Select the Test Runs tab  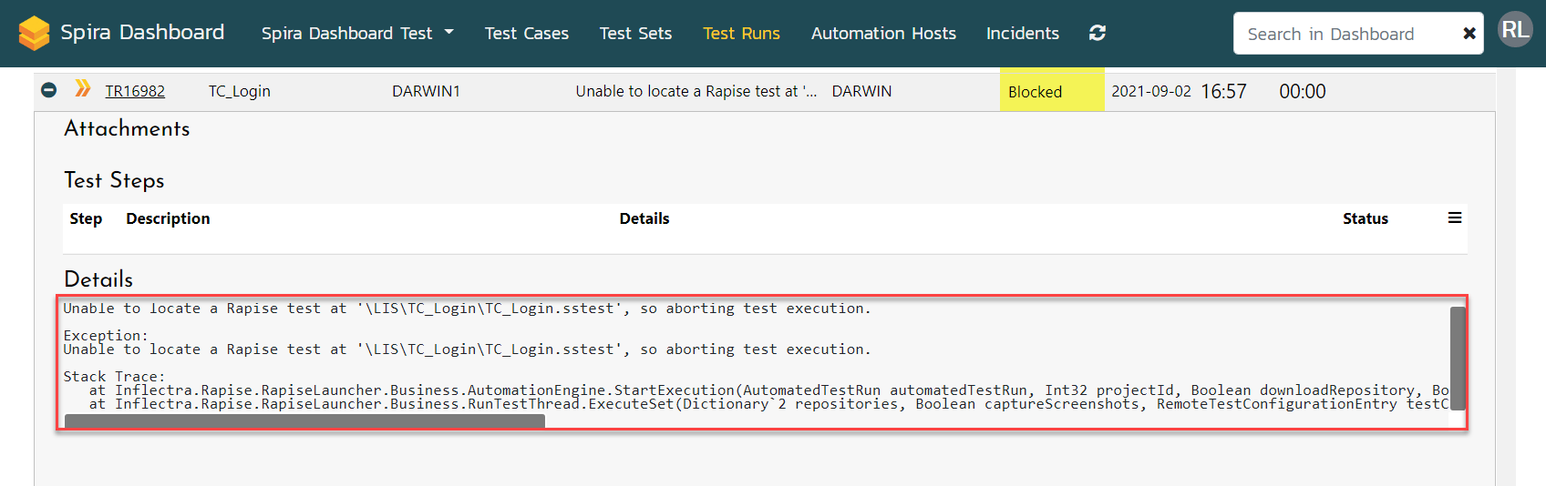click(x=741, y=34)
